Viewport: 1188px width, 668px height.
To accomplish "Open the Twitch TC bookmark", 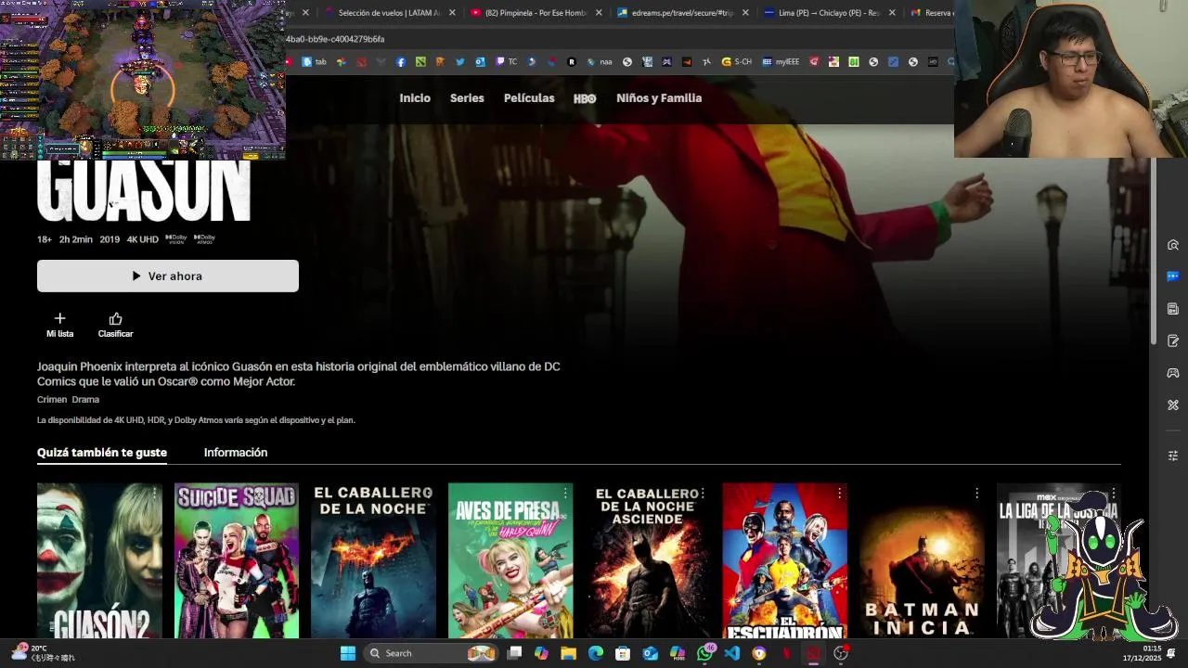I will click(x=506, y=62).
